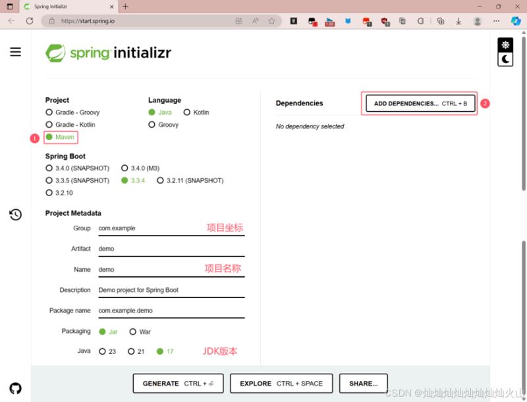Open browser read aloud icon
This screenshot has height=402, width=527.
256,21
